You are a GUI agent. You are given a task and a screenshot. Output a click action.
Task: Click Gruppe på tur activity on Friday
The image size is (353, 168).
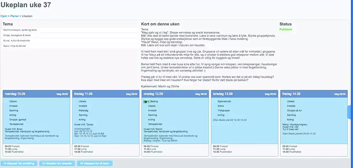(x=294, y=110)
